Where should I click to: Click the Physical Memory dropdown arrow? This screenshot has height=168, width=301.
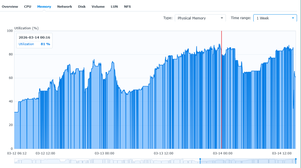tap(222, 18)
